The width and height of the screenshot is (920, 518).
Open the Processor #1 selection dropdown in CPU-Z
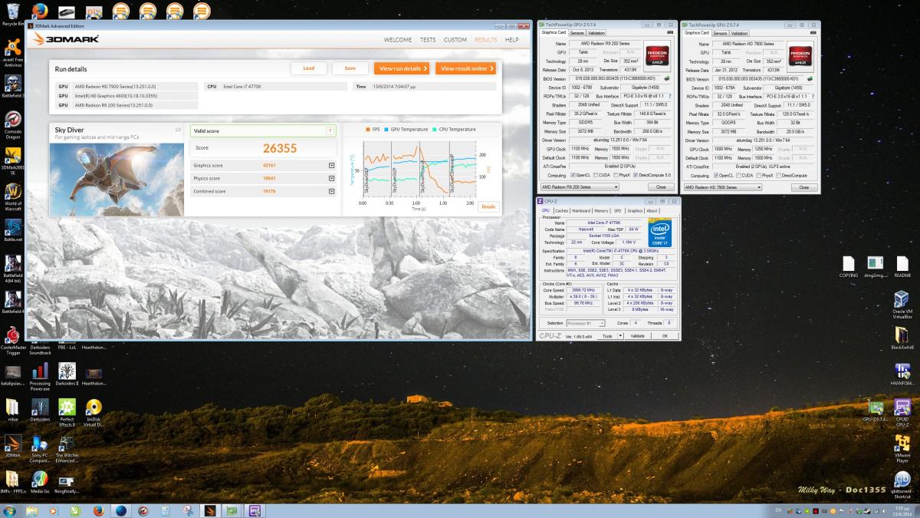[586, 323]
